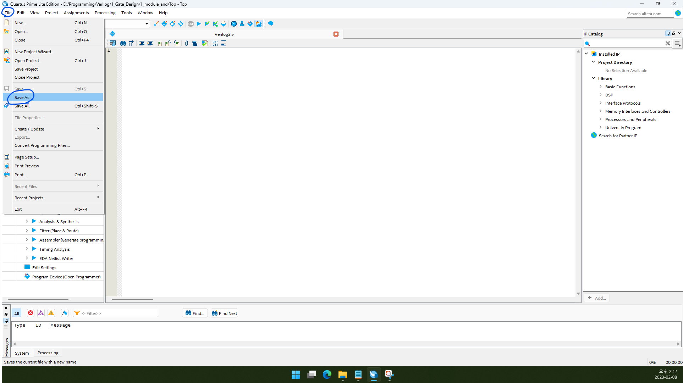Start compilation with the blue play icon
The width and height of the screenshot is (683, 383).
(x=199, y=24)
